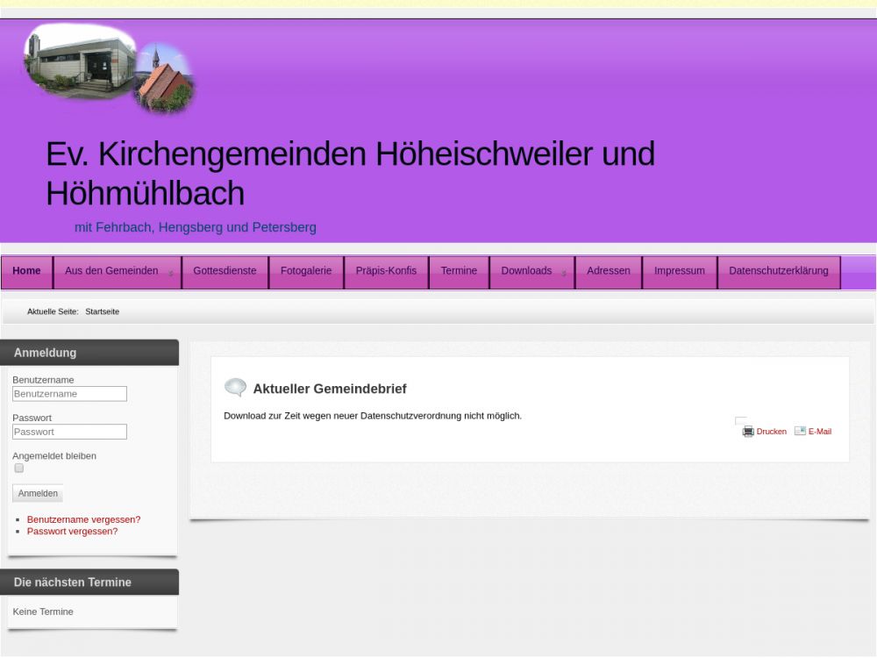The width and height of the screenshot is (877, 658).
Task: Click the e-mail envelope icon
Action: [x=800, y=431]
